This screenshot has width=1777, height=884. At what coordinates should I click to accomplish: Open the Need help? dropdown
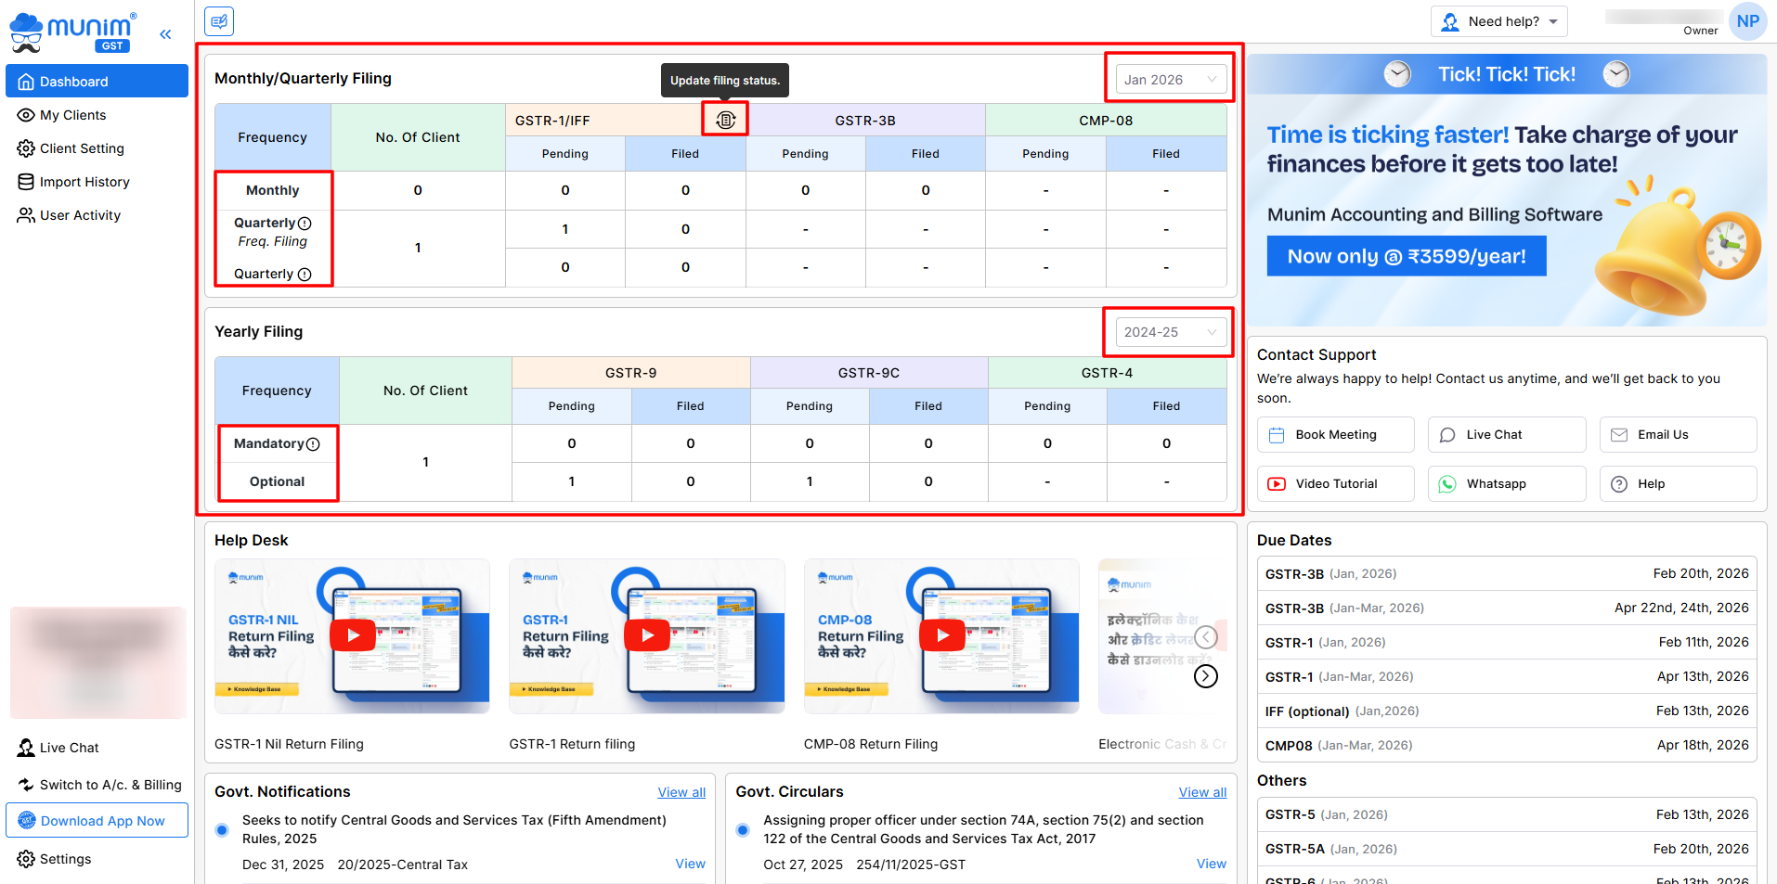click(1498, 21)
